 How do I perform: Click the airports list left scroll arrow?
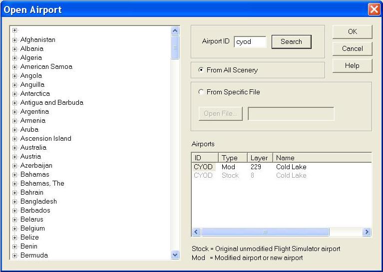coord(196,232)
